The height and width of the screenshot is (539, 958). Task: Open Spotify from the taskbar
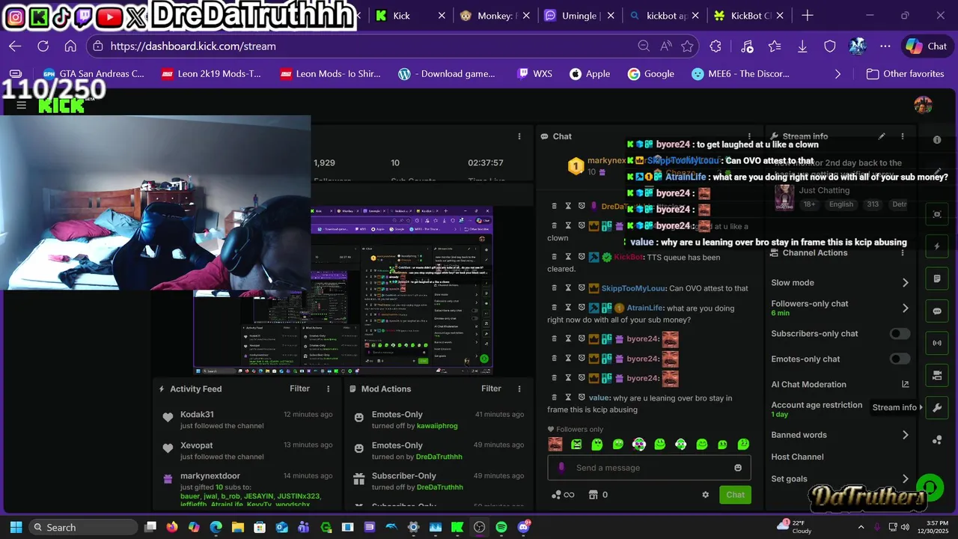[501, 527]
